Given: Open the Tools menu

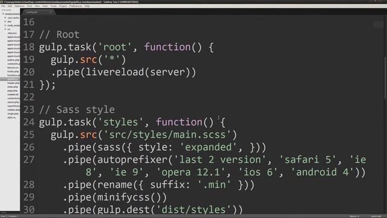Looking at the screenshot, I should pyautogui.click(x=54, y=6).
